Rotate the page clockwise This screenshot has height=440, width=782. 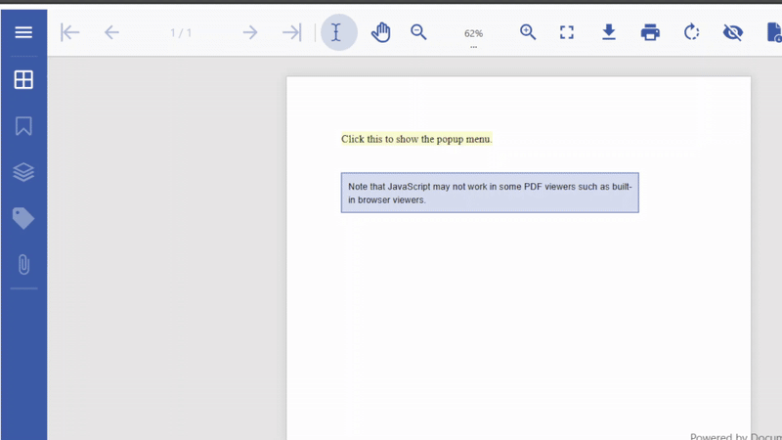[692, 32]
